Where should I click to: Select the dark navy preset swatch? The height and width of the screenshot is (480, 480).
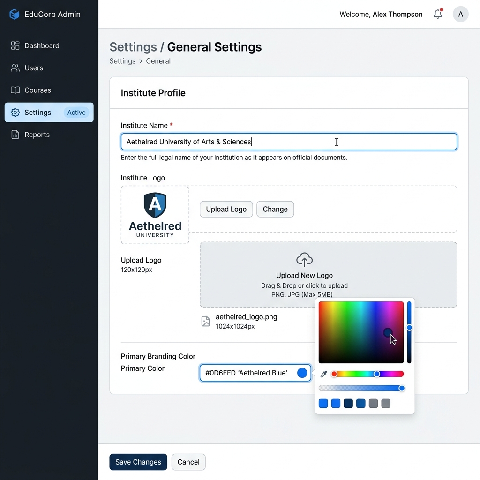(x=348, y=403)
